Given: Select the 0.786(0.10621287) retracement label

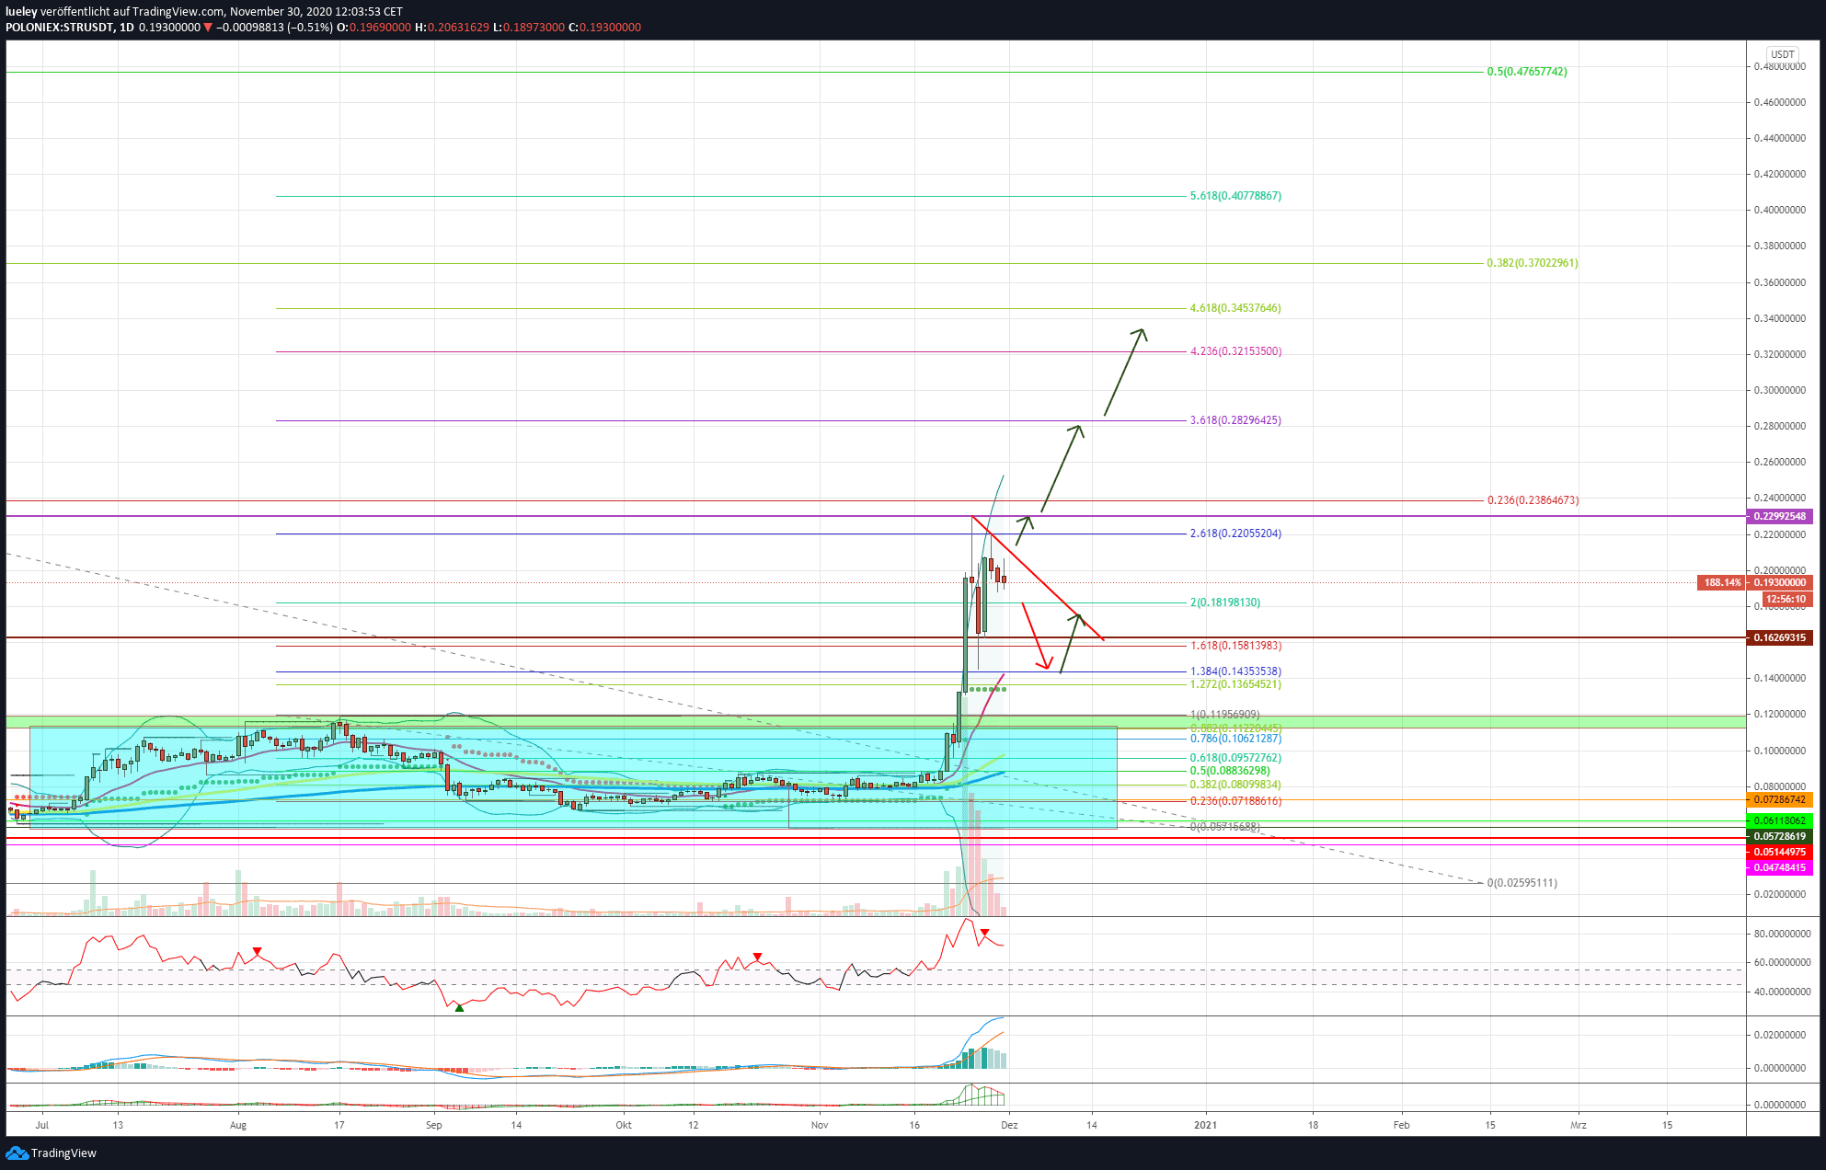Looking at the screenshot, I should point(1235,739).
